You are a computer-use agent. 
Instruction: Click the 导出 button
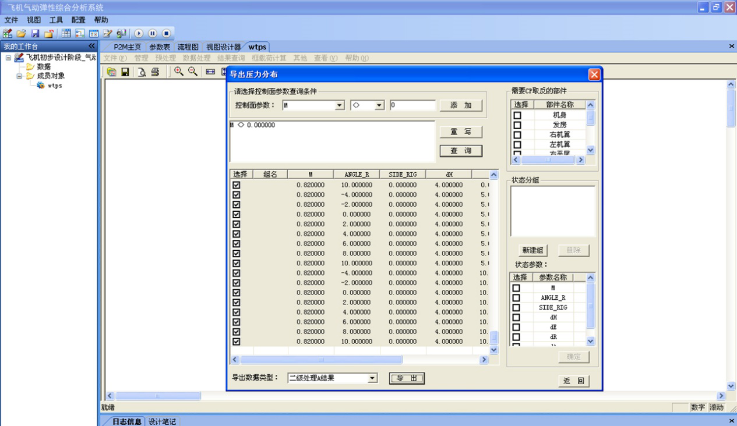[407, 378]
